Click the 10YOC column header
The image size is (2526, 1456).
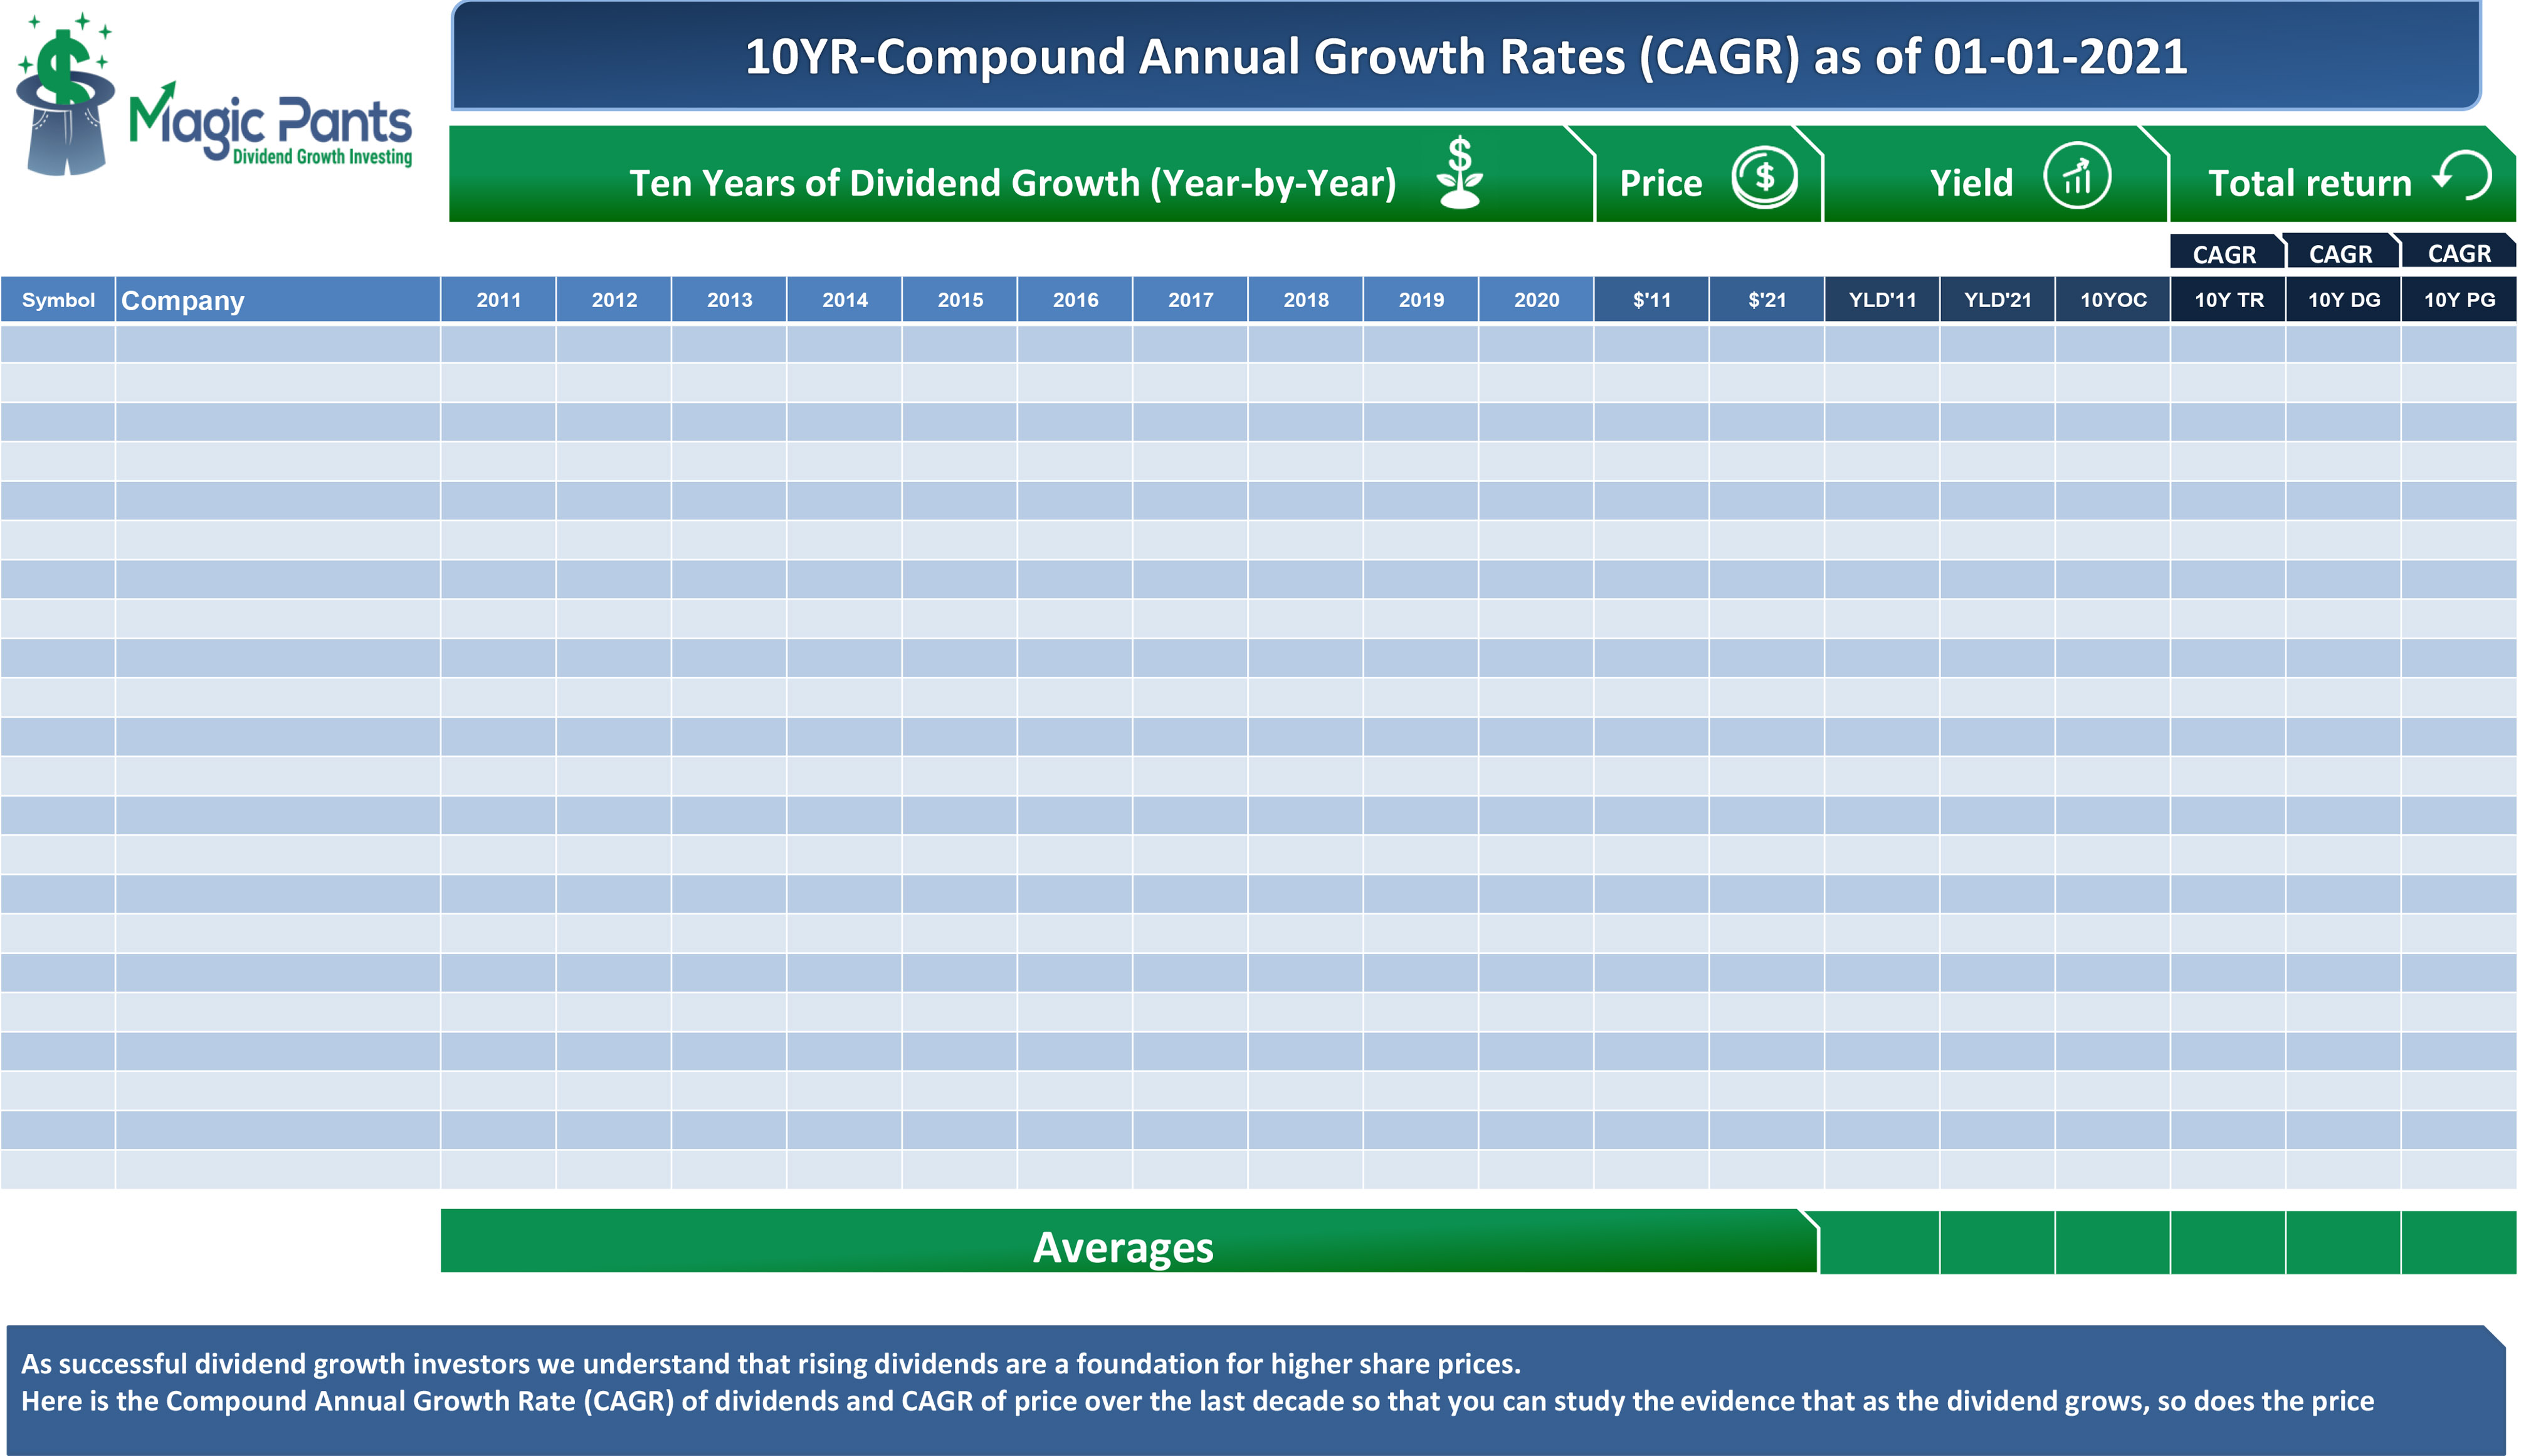tap(2112, 300)
